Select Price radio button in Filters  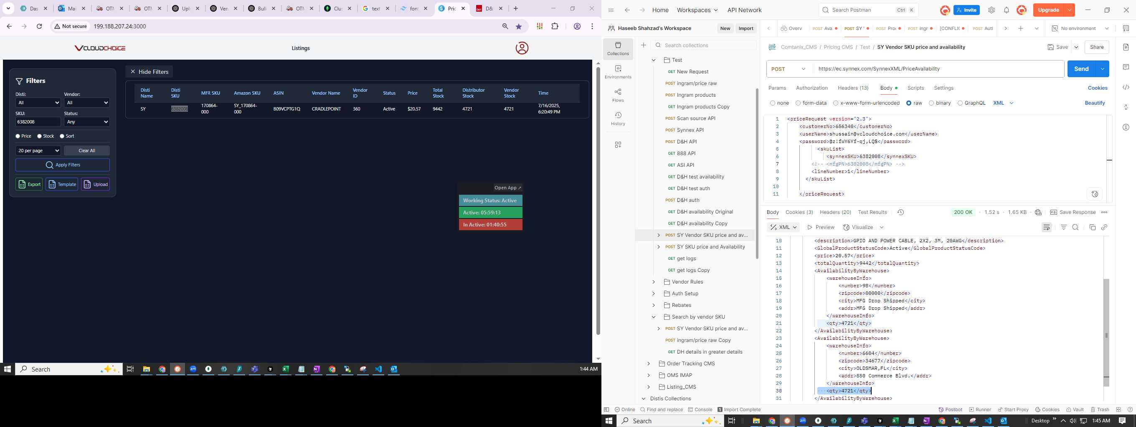[x=18, y=136]
